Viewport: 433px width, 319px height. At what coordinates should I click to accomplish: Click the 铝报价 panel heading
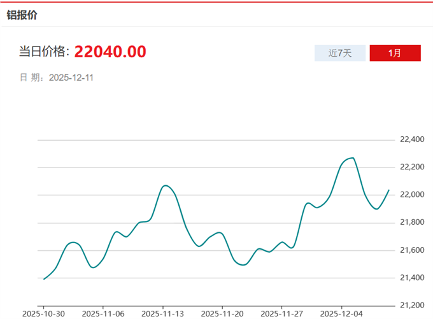coord(22,15)
